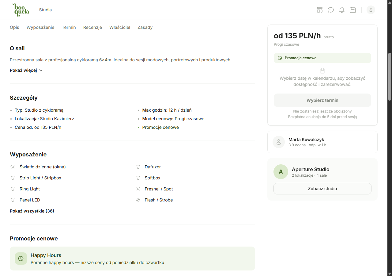
Task: Click Marta Kowalczyk's avatar icon
Action: [279, 142]
